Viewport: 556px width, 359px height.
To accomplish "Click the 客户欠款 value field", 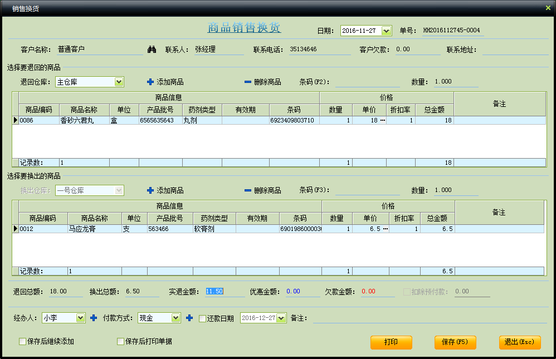I will click(418, 50).
